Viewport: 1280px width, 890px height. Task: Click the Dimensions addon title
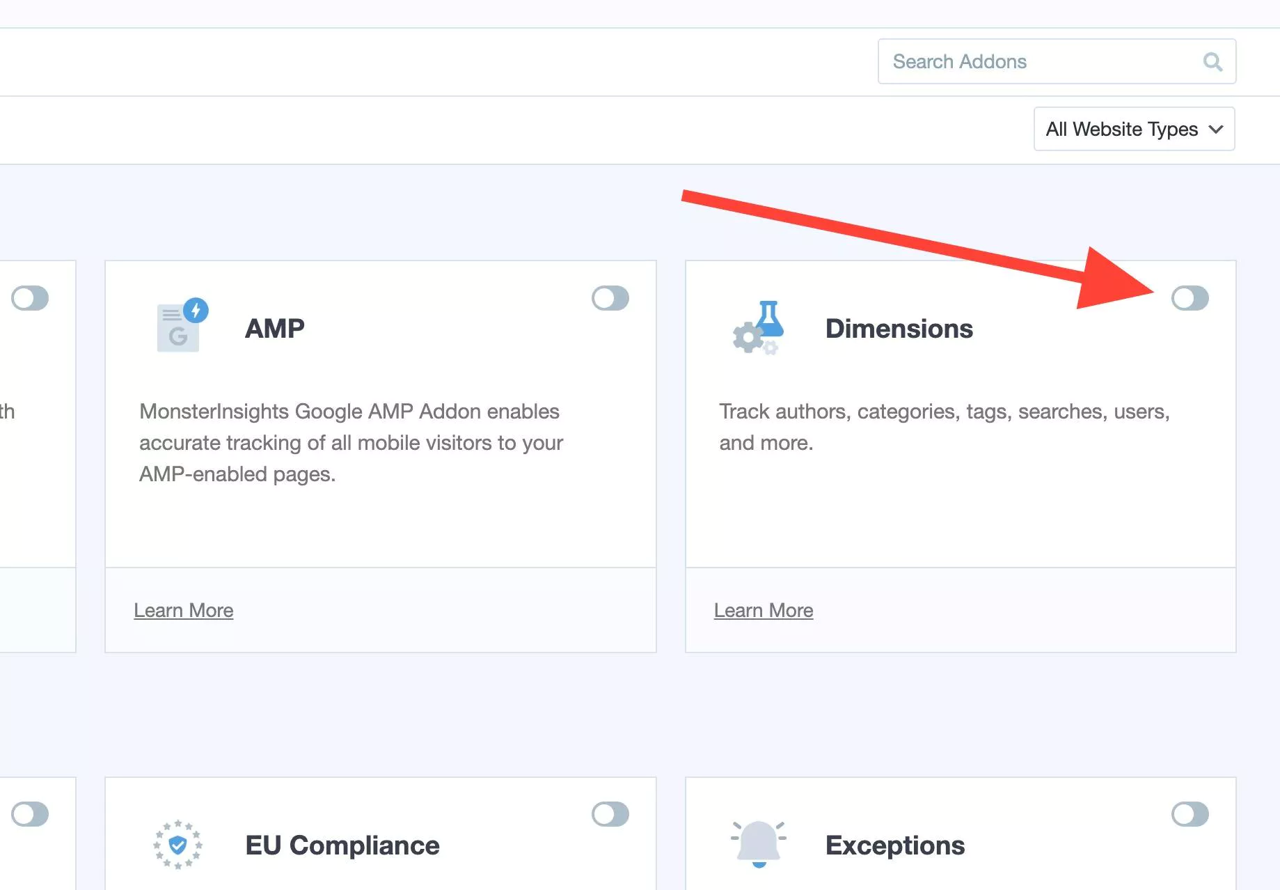point(899,329)
